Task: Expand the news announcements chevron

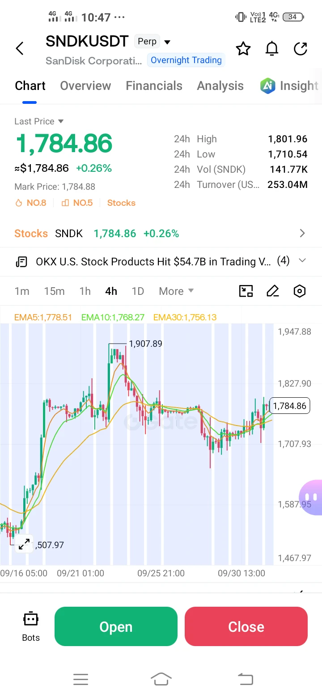Action: [302, 261]
